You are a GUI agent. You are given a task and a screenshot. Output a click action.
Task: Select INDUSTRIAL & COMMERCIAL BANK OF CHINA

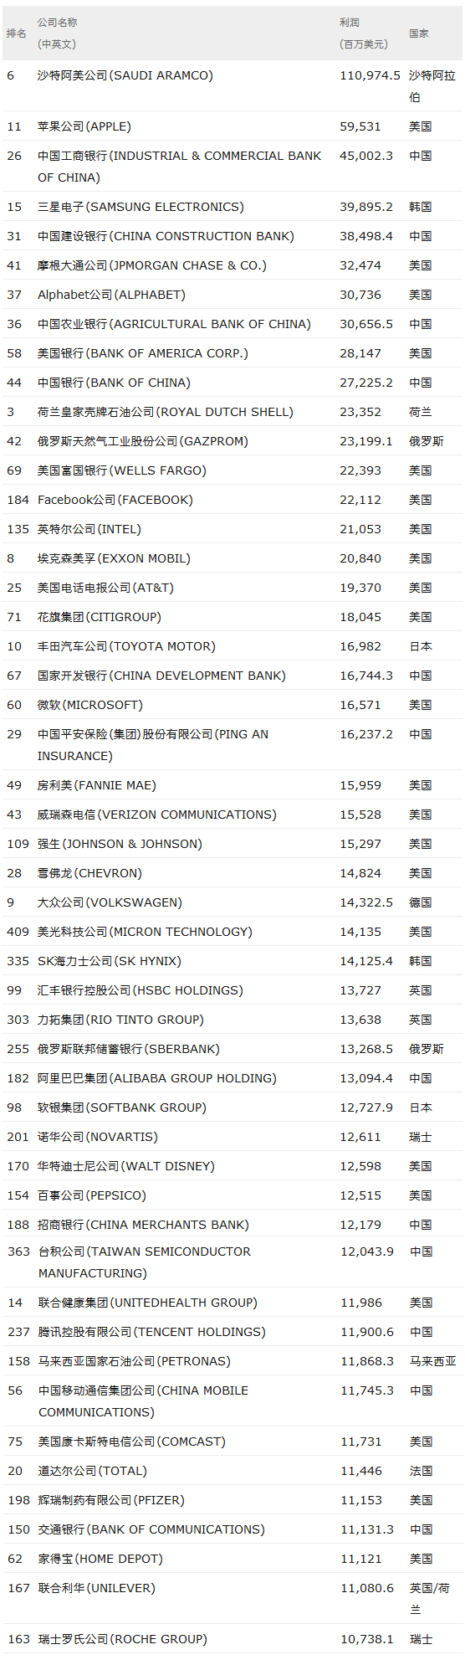pos(180,167)
